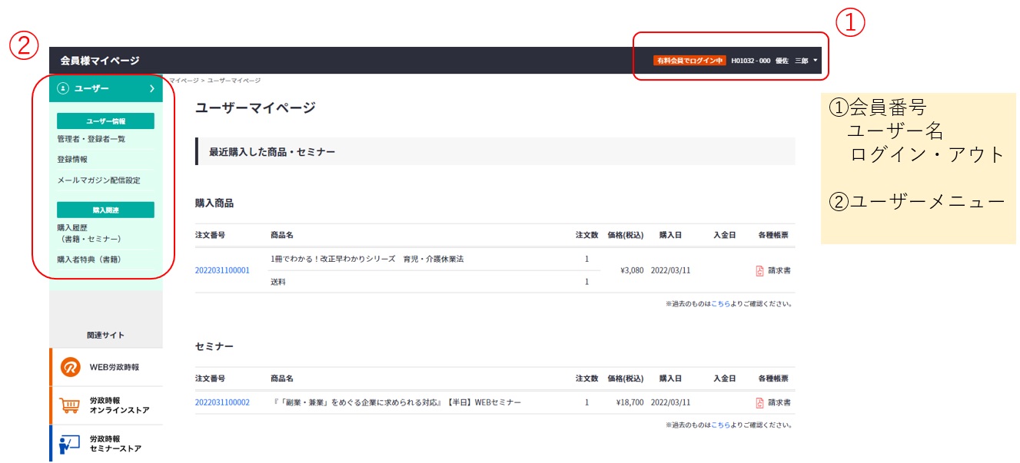Click ユーザーマイページ breadcrumb text
Image resolution: width=1020 pixels, height=463 pixels.
[x=234, y=80]
